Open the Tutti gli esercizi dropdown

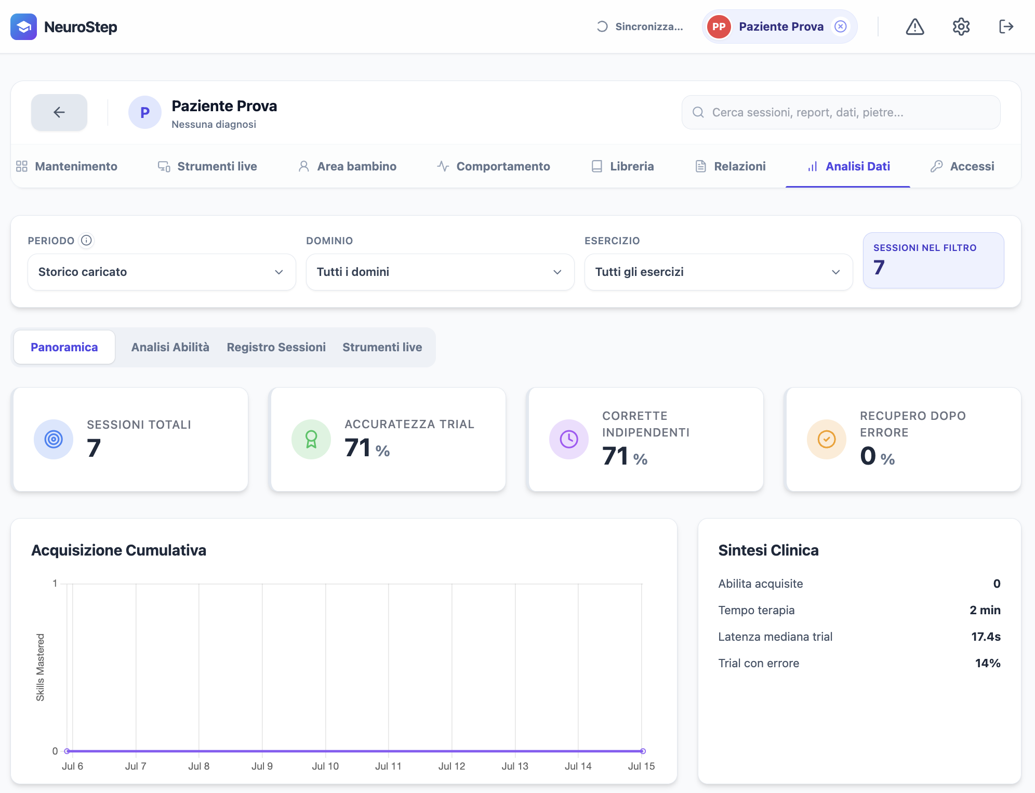[x=719, y=272]
